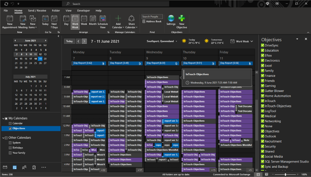Viewport: 311px width, 177px height.
Task: Create a New Appointment
Action: coord(10,22)
